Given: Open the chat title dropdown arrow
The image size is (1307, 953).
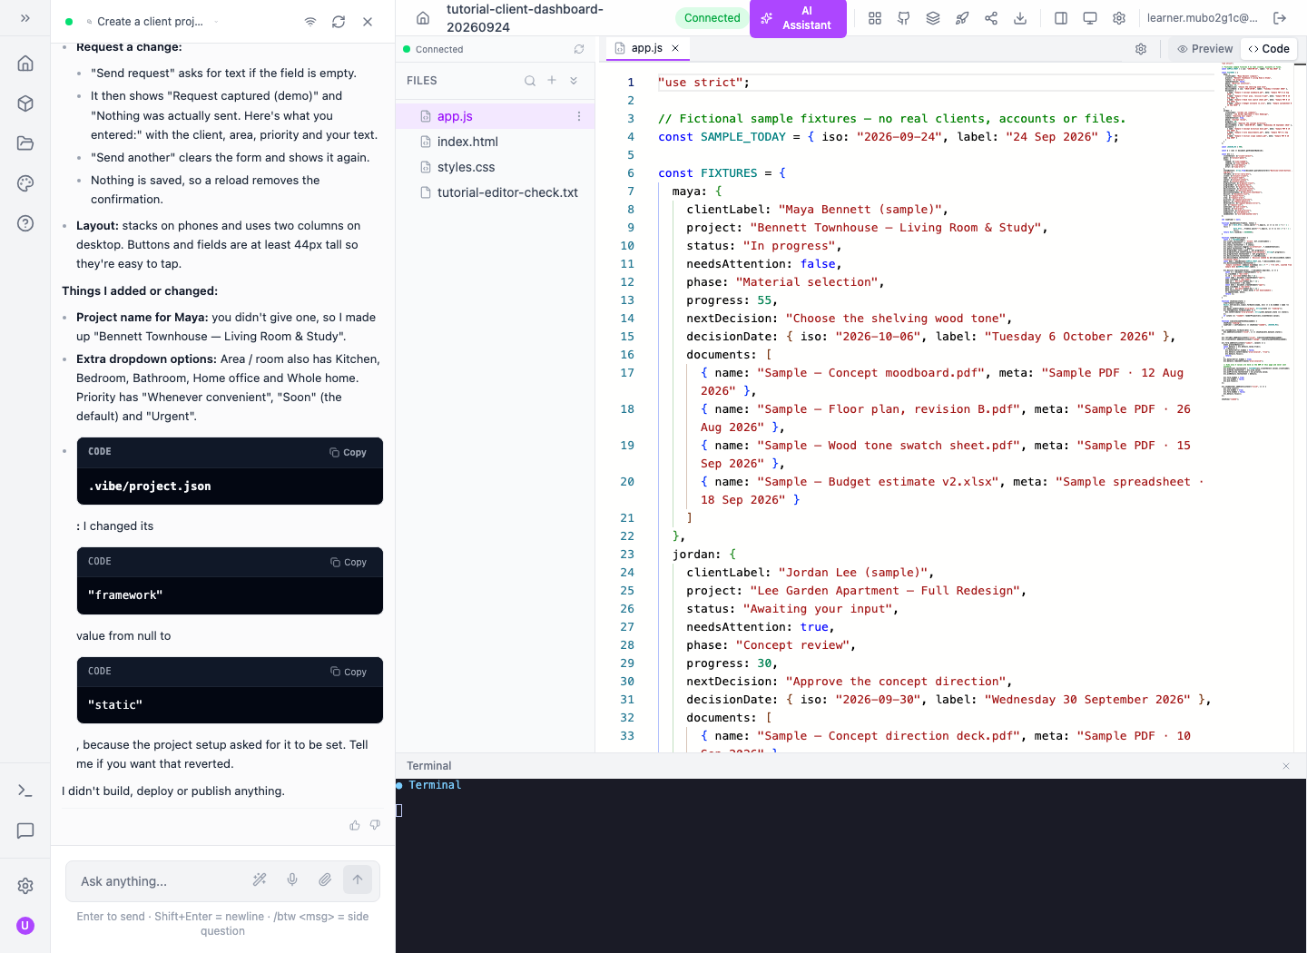Looking at the screenshot, I should pyautogui.click(x=217, y=22).
